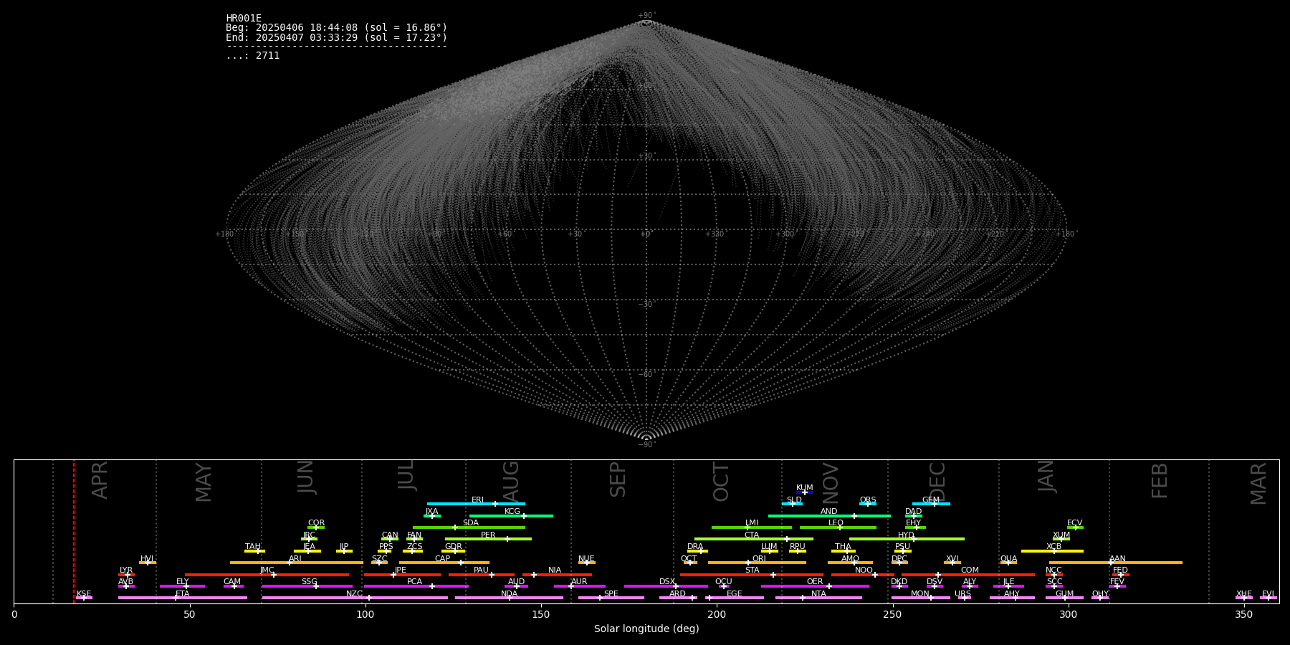Click the AUG month label
This screenshot has width=1290, height=645.
[511, 482]
